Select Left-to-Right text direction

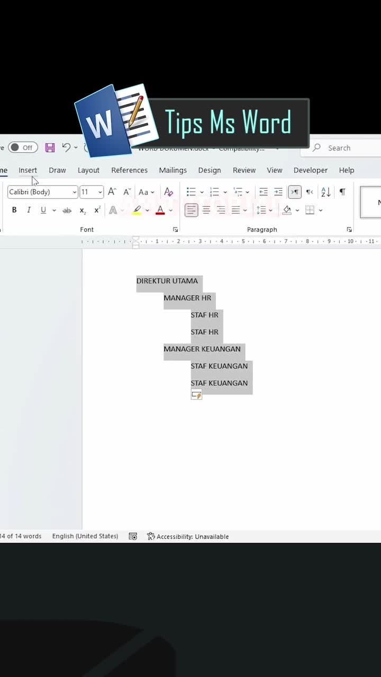(295, 191)
